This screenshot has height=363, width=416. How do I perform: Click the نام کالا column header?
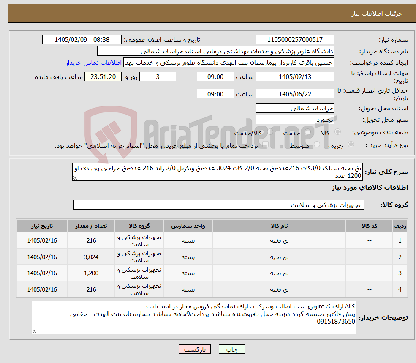point(279,226)
